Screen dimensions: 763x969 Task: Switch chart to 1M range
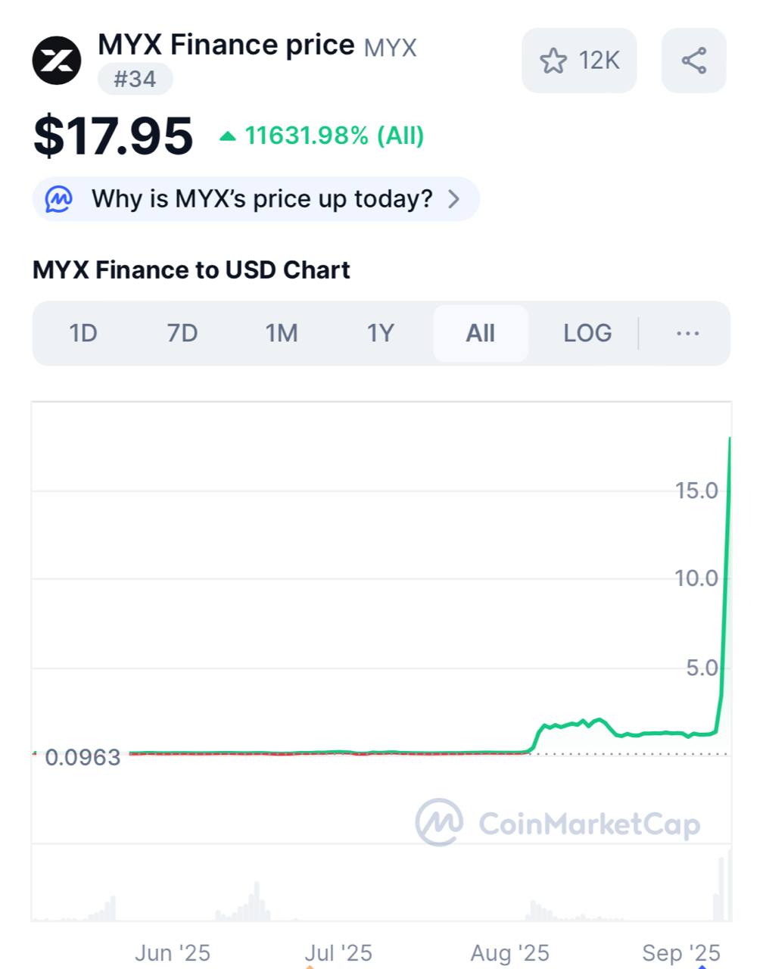282,333
